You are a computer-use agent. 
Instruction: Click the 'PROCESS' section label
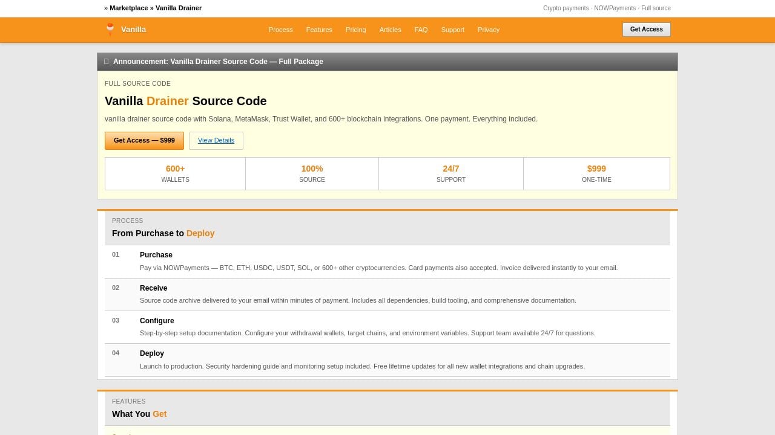(128, 221)
